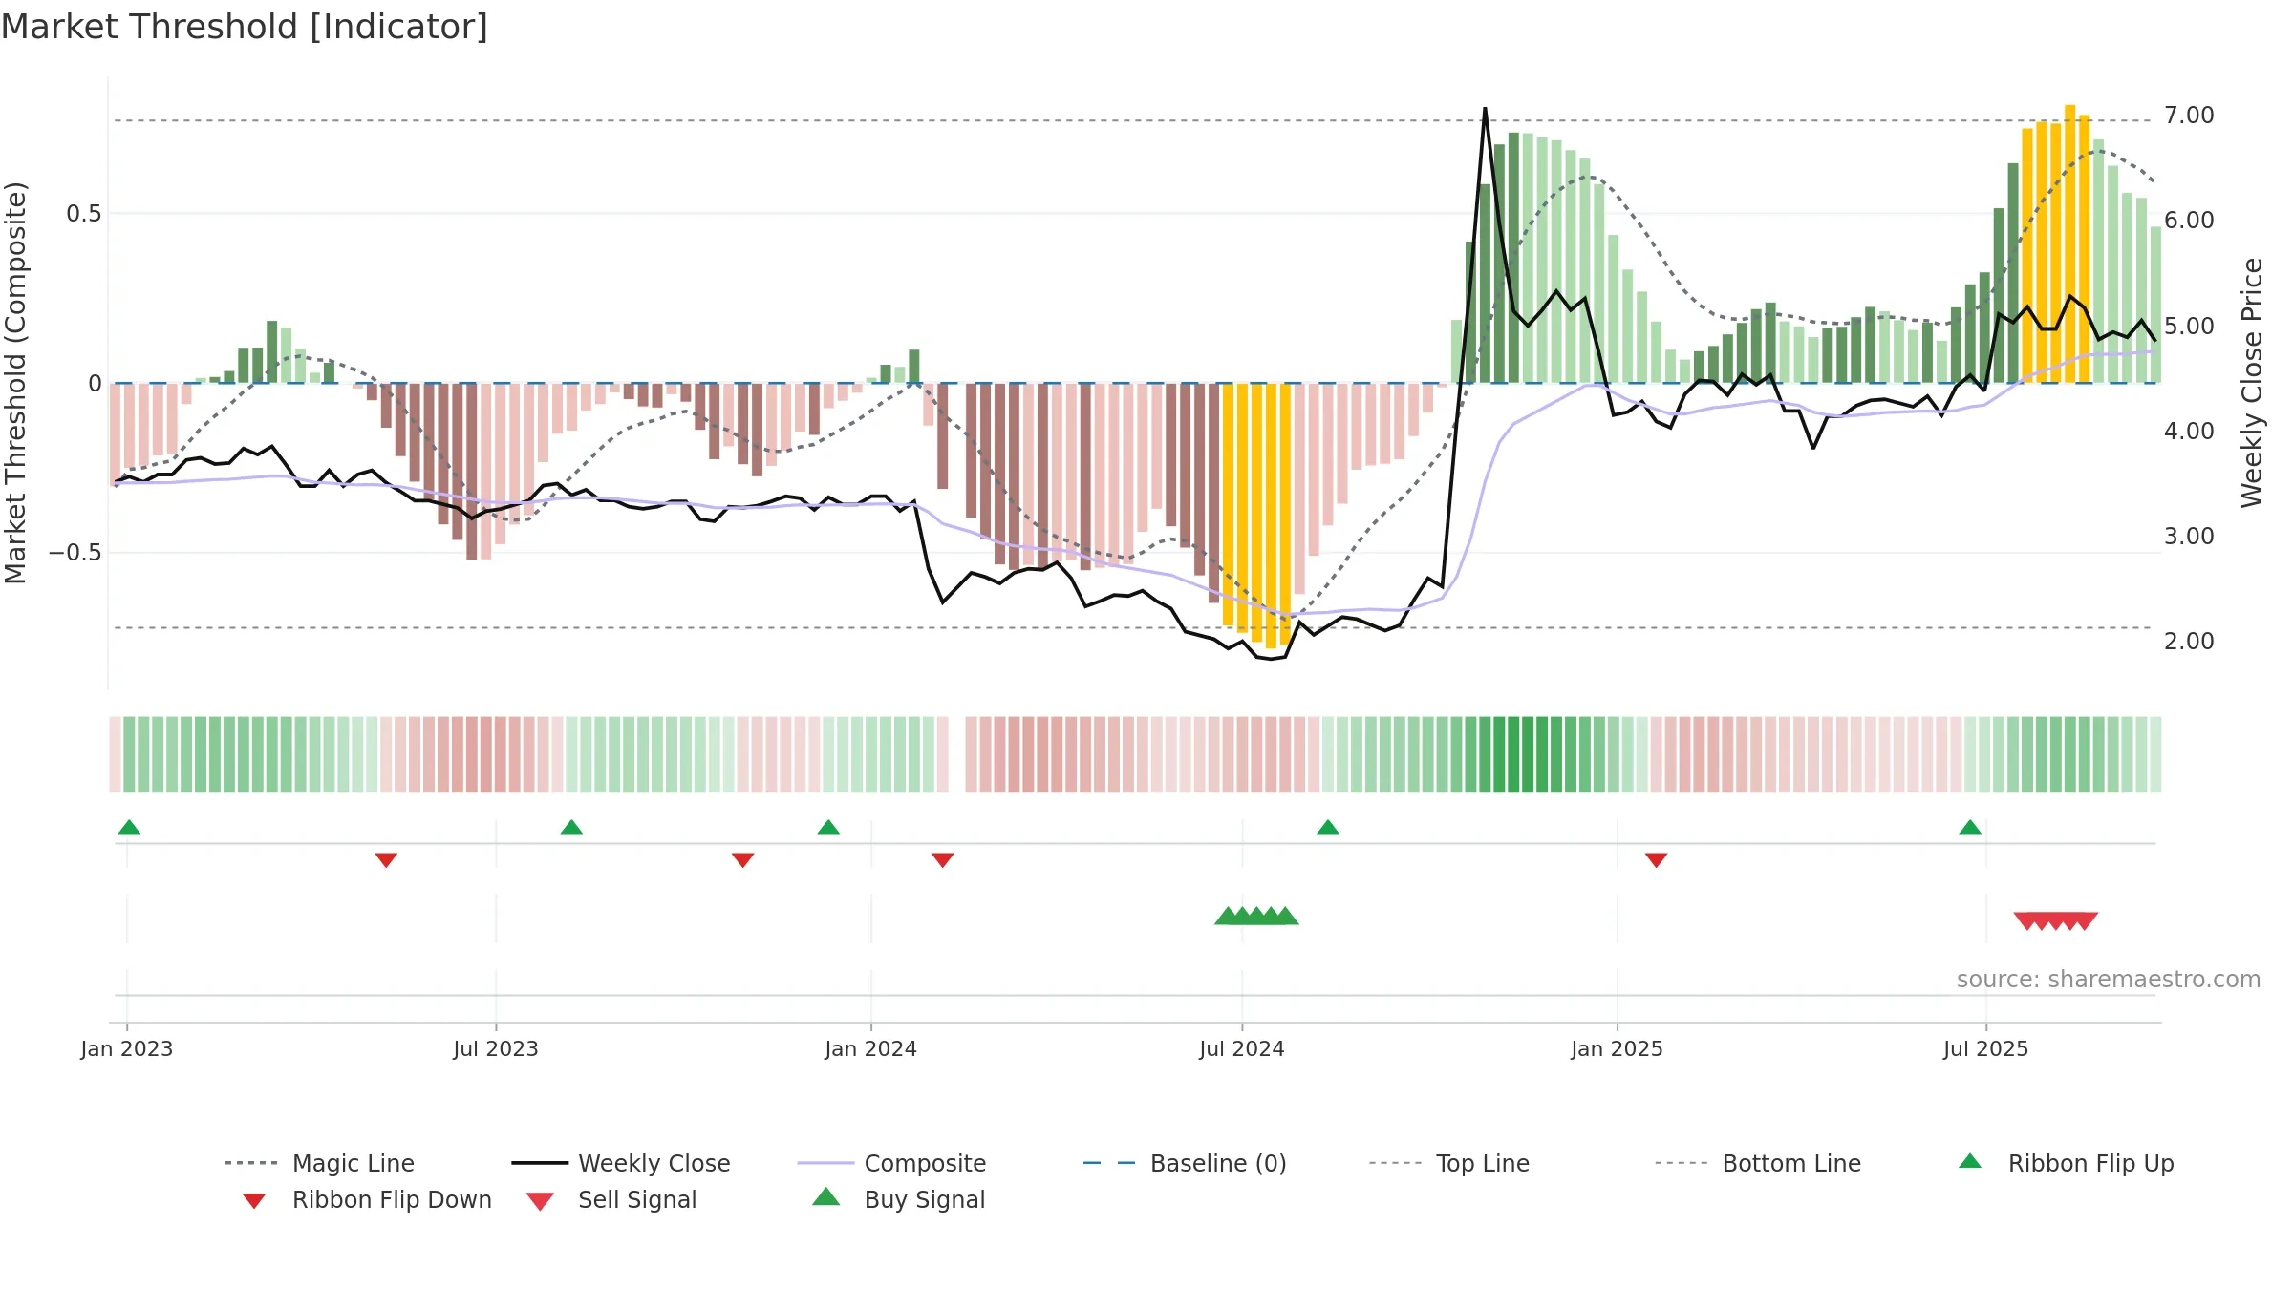Click the chart title Market Threshold [Indicator]

pyautogui.click(x=245, y=27)
